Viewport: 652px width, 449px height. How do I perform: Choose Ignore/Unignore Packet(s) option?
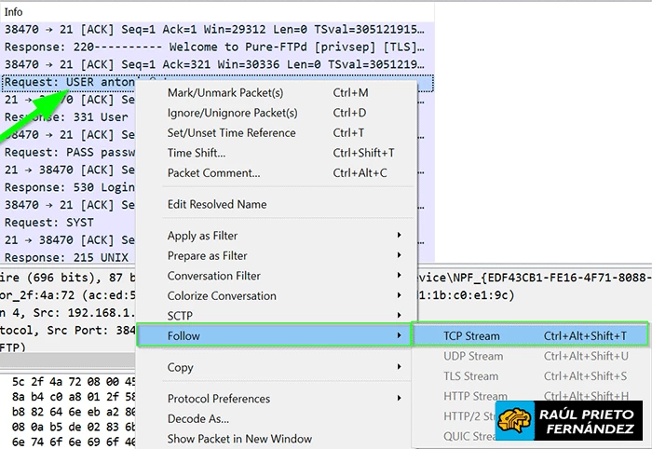[x=232, y=113]
